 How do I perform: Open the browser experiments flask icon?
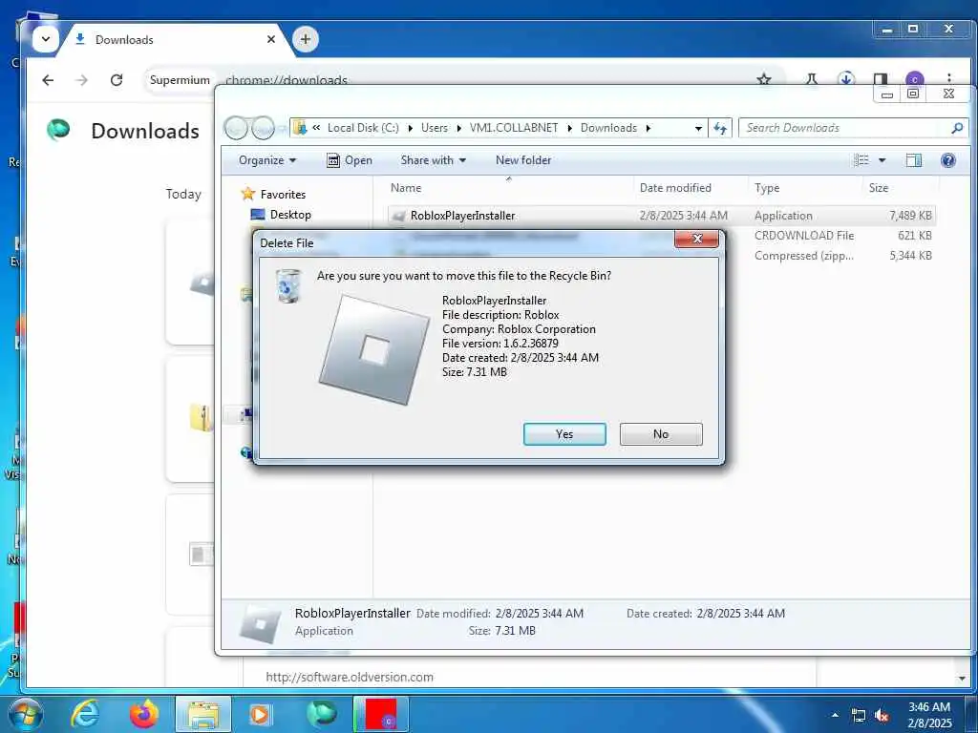click(x=812, y=79)
